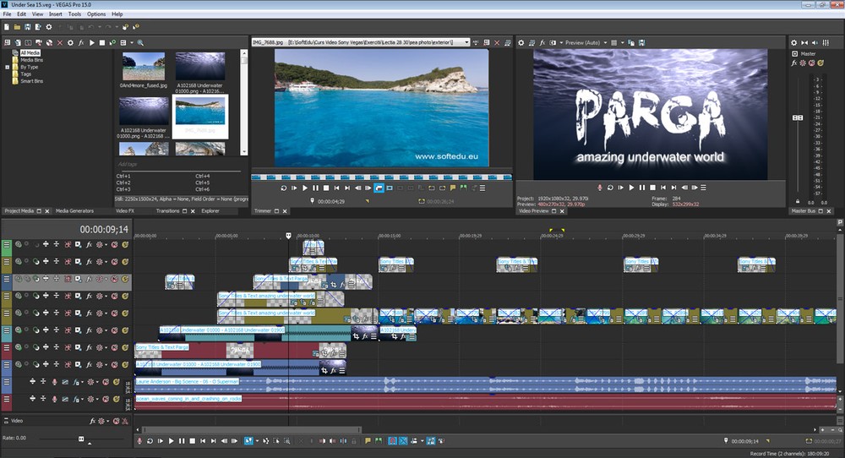Toggle snapping magnet in timeline toolbar
The width and height of the screenshot is (845, 458).
[x=393, y=441]
